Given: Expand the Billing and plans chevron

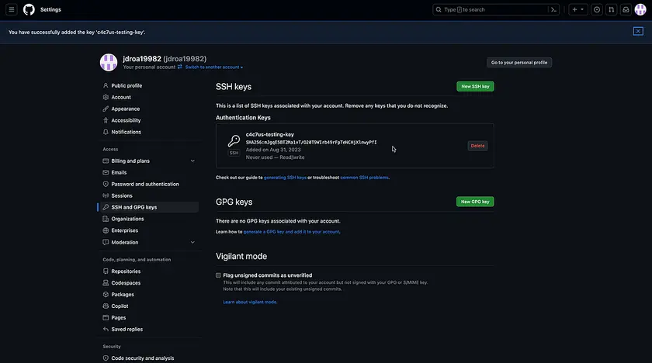Looking at the screenshot, I should point(192,161).
